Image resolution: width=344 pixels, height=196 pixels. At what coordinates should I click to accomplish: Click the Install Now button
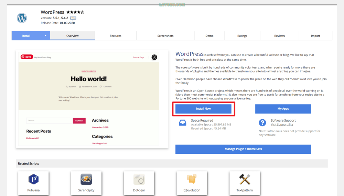(203, 109)
